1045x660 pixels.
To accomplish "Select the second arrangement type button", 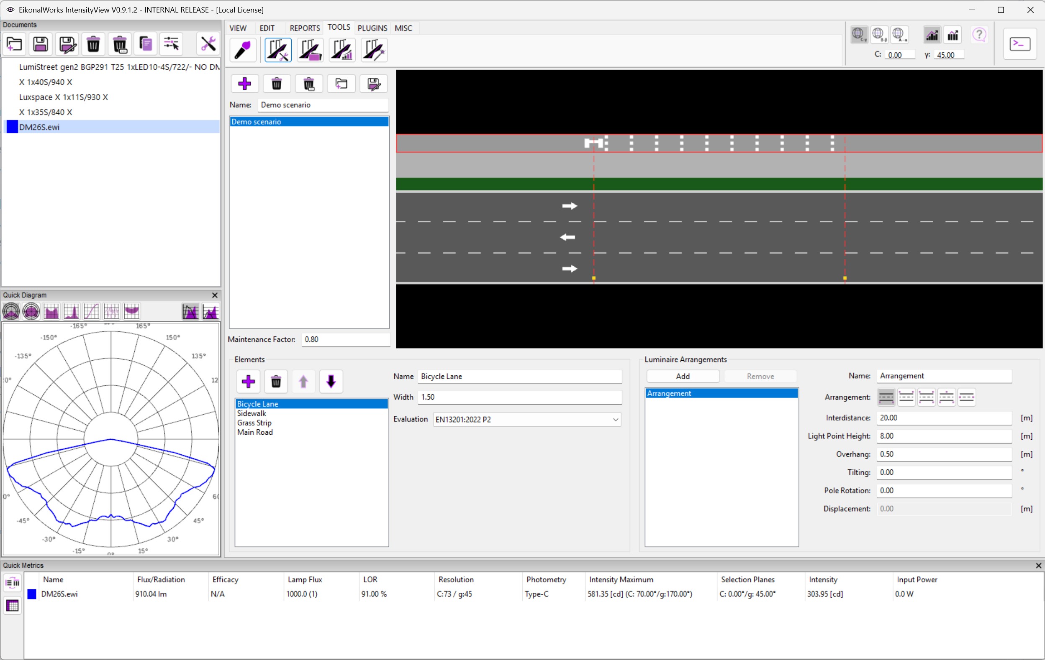I will (906, 398).
